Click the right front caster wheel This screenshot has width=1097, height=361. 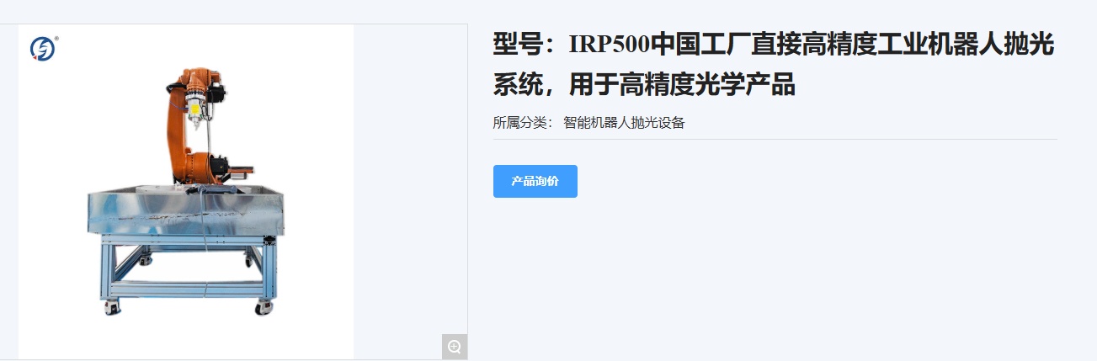[265, 306]
